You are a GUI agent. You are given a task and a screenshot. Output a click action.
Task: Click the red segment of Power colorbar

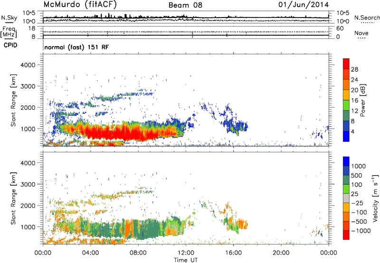tap(346, 64)
